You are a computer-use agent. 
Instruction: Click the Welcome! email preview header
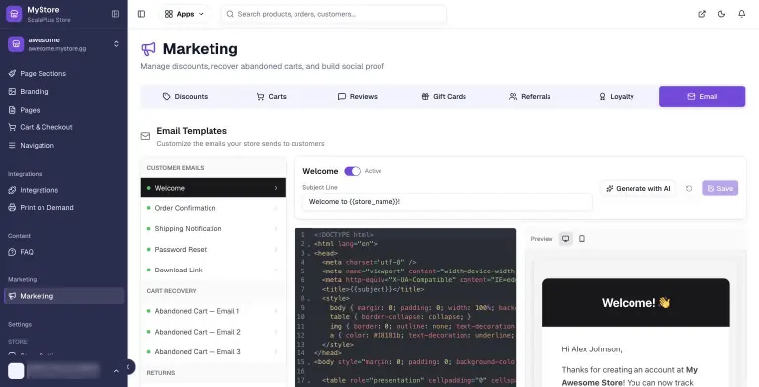635,303
